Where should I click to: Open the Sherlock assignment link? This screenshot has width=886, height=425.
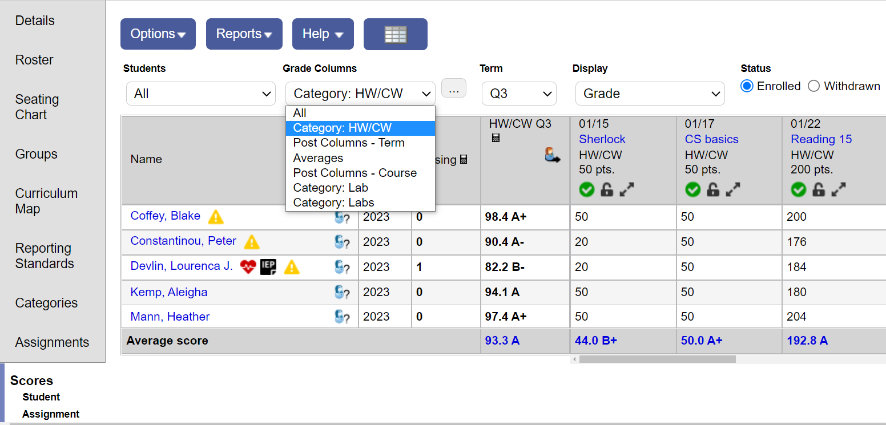tap(602, 139)
